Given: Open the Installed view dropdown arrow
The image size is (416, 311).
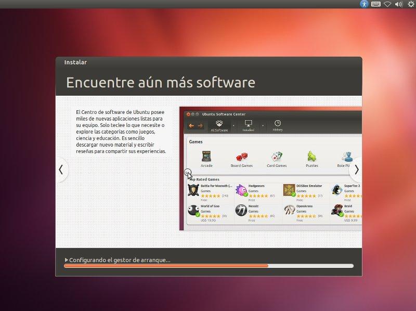Looking at the screenshot, I should (x=263, y=126).
